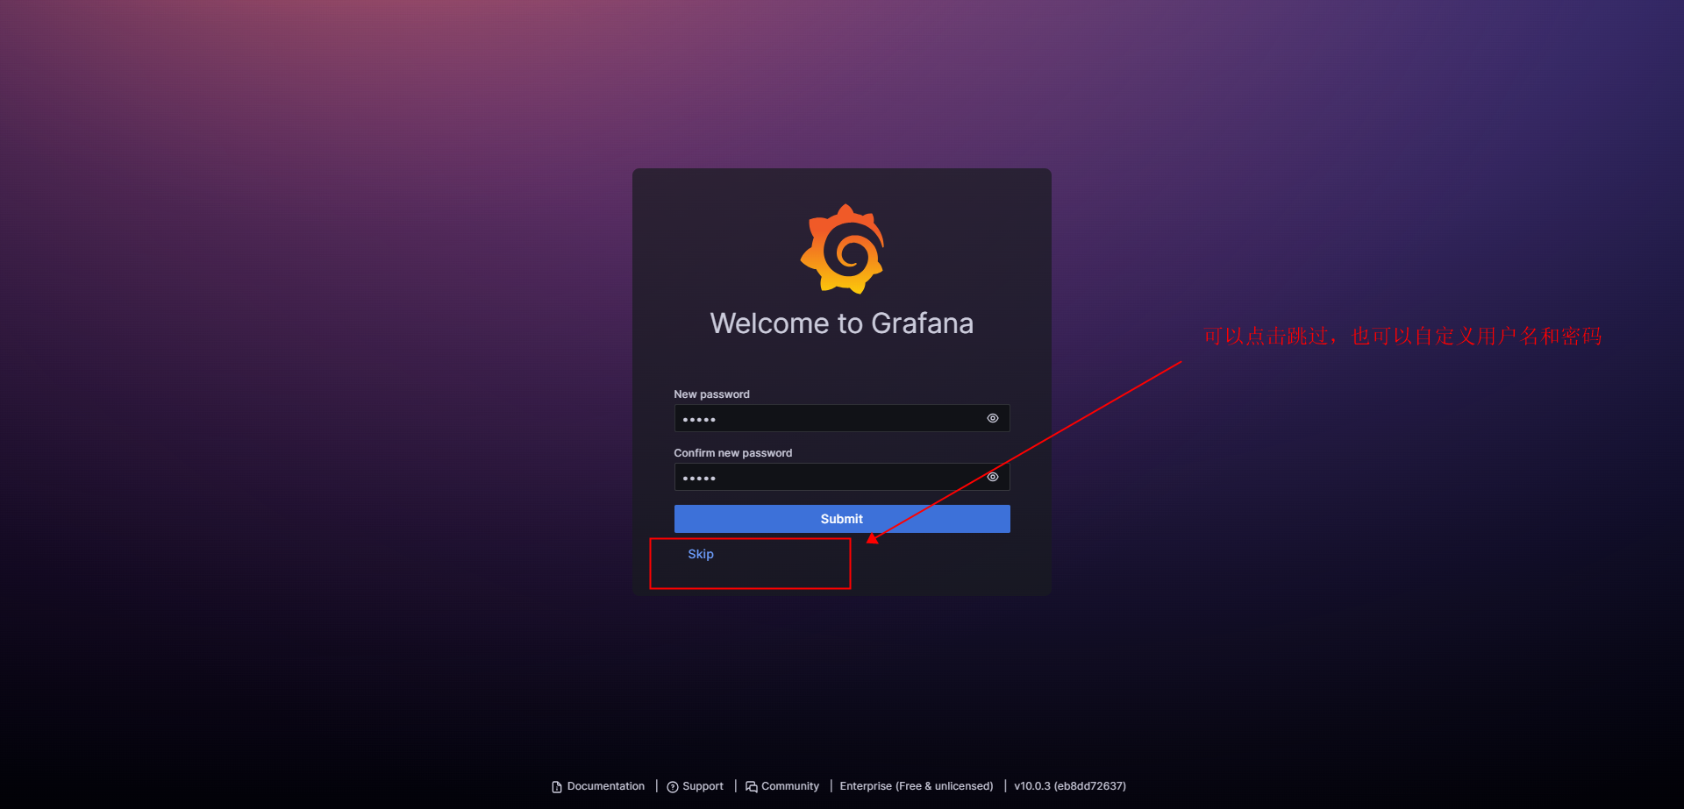Viewport: 1684px width, 809px height.
Task: Toggle visibility of Confirm new password
Action: click(992, 477)
